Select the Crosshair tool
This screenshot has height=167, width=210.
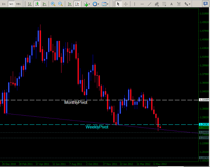(x=126, y=4)
